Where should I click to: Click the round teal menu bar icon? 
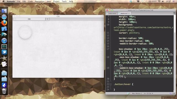click(x=131, y=1)
